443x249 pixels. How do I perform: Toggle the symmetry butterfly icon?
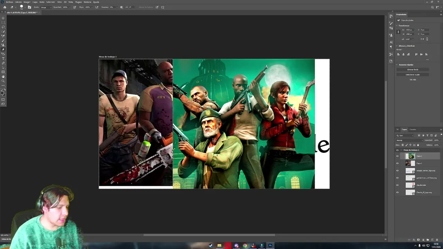[162, 7]
